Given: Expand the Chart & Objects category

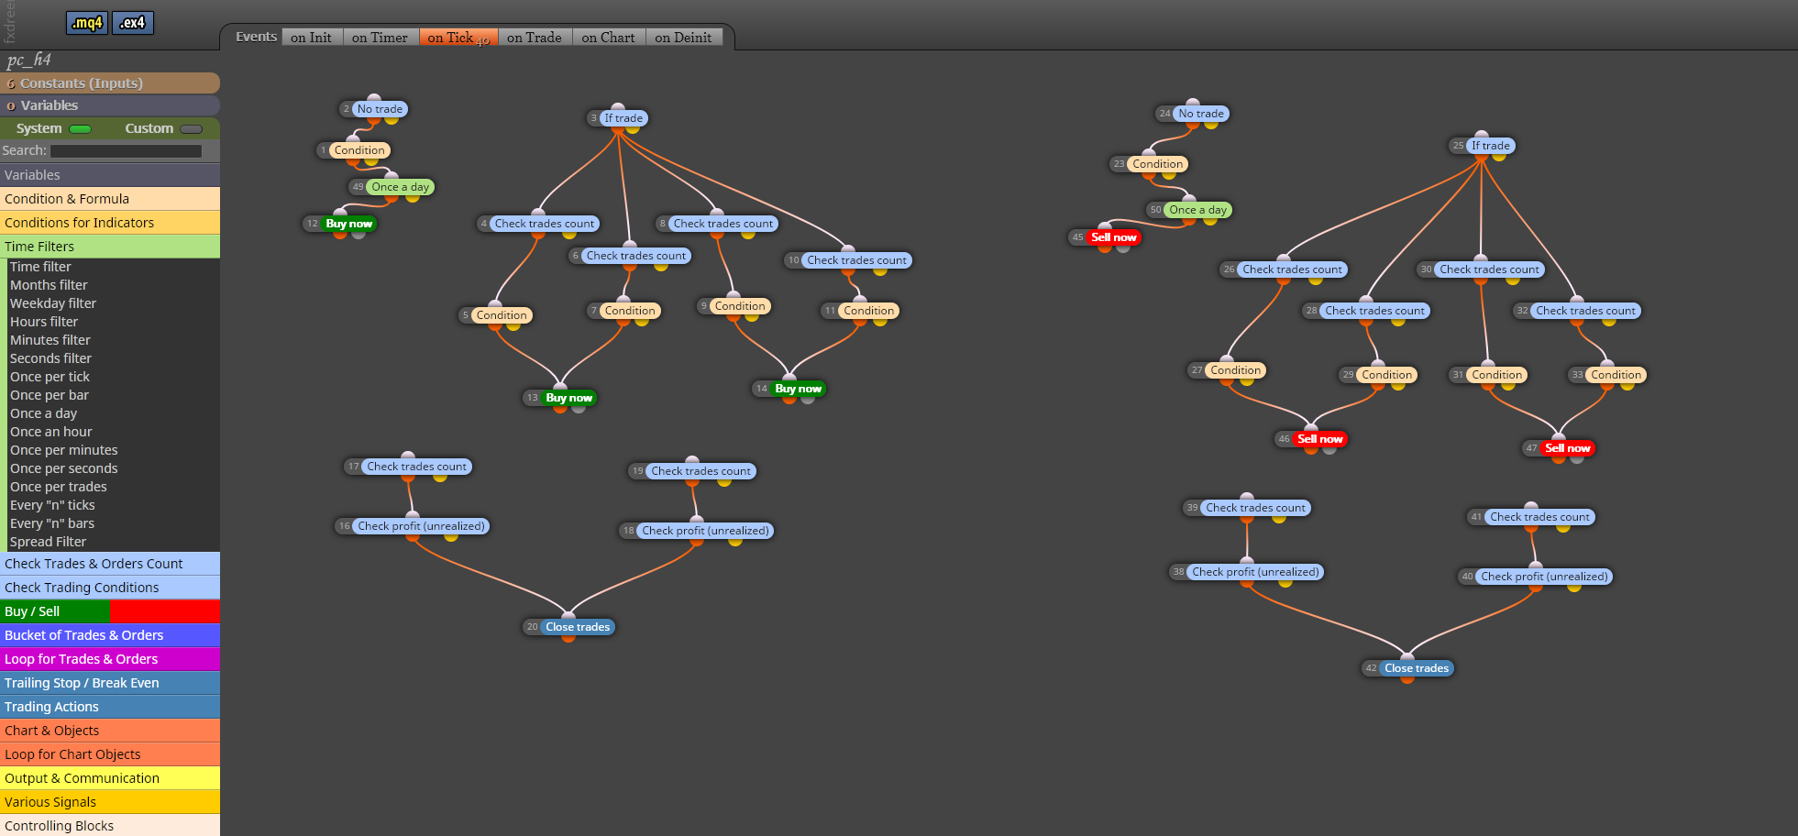Looking at the screenshot, I should click(x=110, y=731).
